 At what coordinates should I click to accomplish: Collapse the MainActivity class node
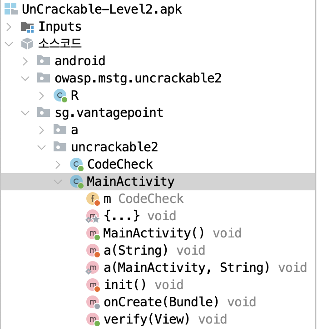(58, 182)
